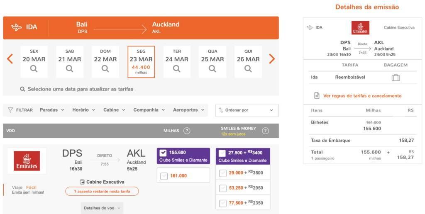Select the SEG 23 MAR date tab
425x214 pixels.
click(x=141, y=62)
